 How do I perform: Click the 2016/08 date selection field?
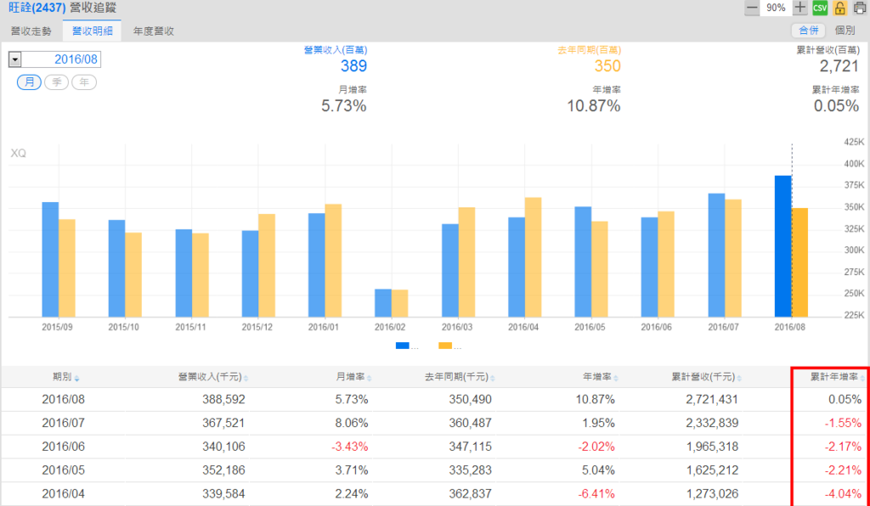click(61, 60)
